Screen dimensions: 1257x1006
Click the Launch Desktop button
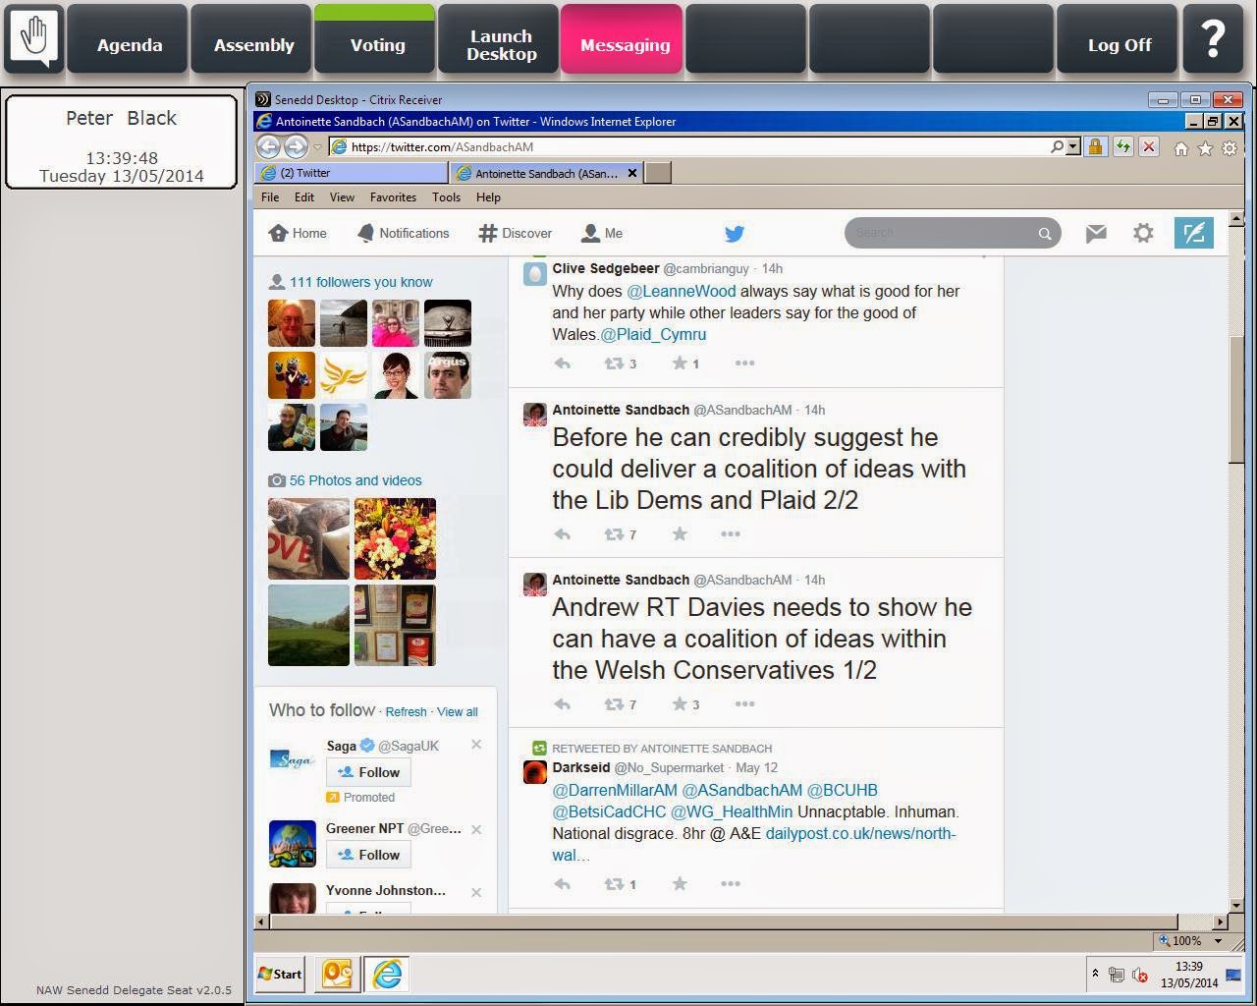[x=501, y=39]
